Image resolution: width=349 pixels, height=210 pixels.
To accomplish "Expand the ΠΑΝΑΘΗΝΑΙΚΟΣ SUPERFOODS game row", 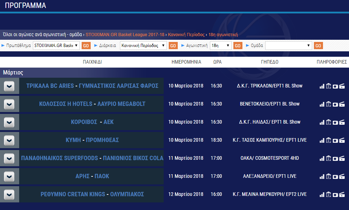I will click(x=9, y=158).
